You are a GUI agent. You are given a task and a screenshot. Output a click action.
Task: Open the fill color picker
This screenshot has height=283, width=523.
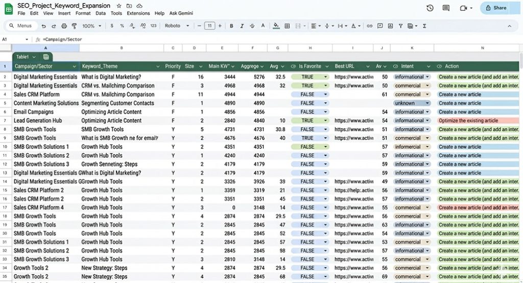click(x=276, y=26)
